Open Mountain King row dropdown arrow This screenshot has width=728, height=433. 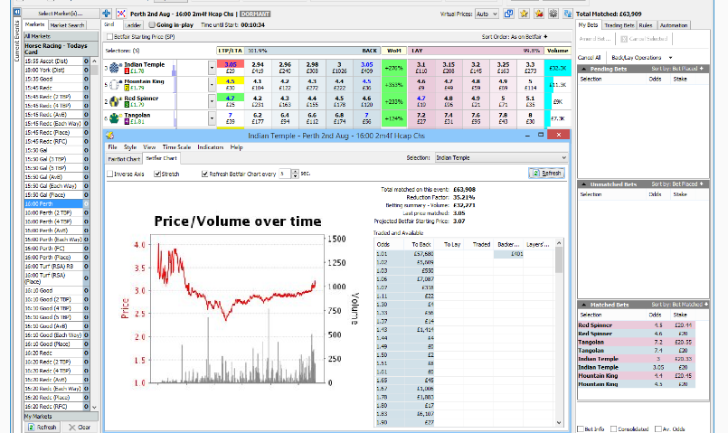point(212,84)
